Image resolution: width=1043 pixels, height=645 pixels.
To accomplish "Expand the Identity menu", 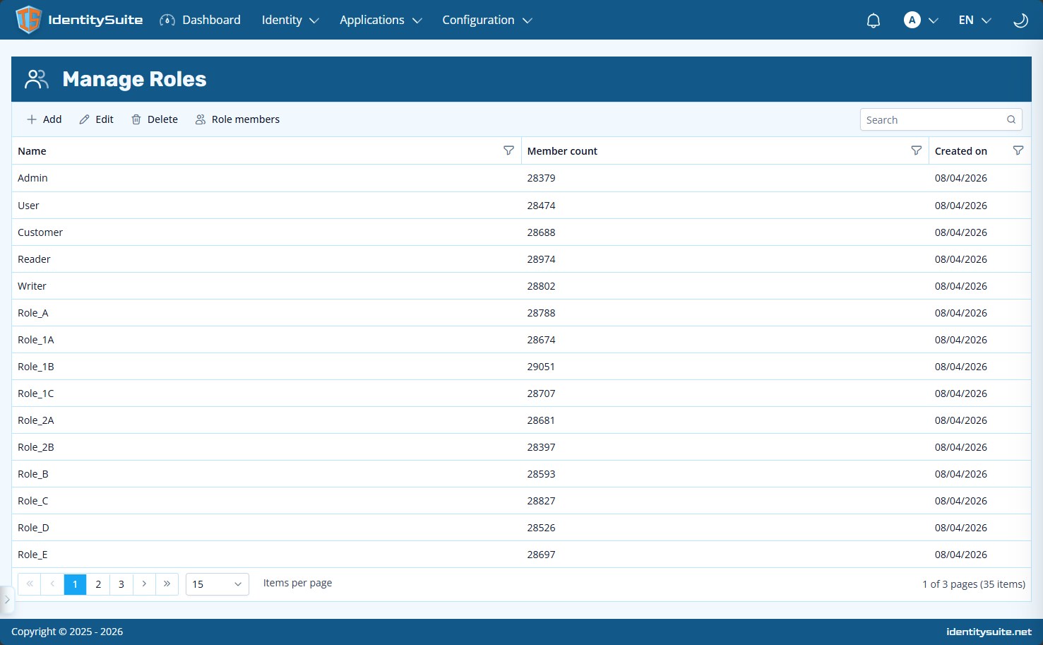I will (x=290, y=20).
